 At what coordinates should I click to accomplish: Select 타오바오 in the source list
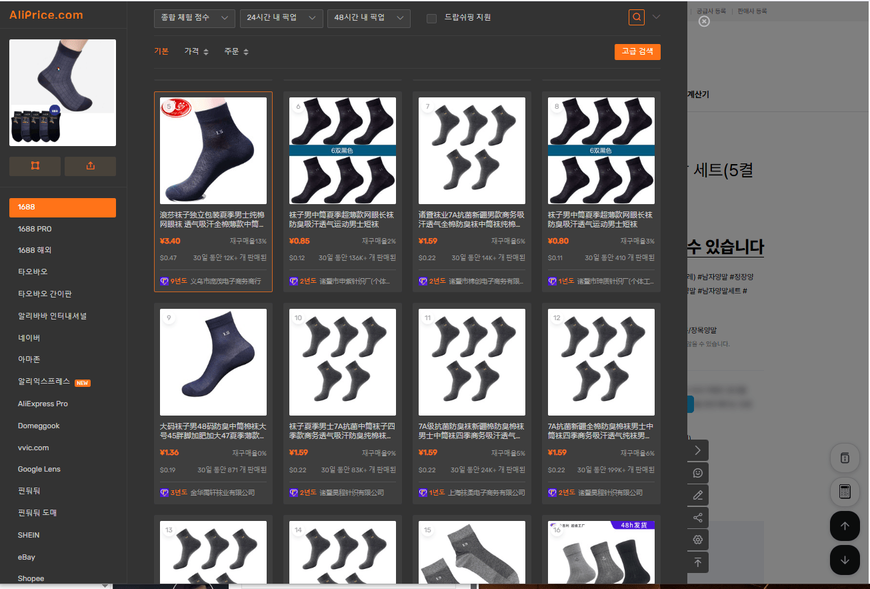tap(33, 272)
